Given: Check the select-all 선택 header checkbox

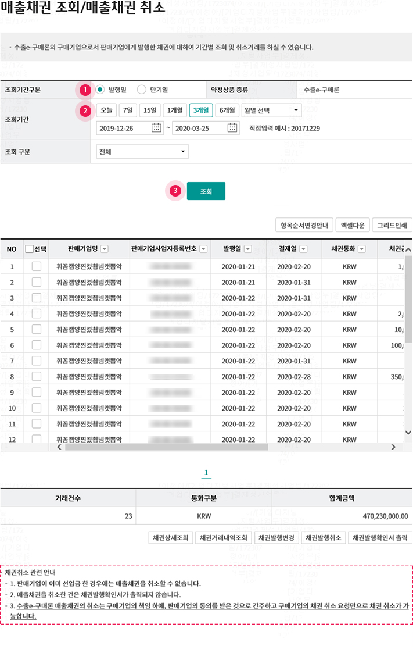Looking at the screenshot, I should (29, 249).
